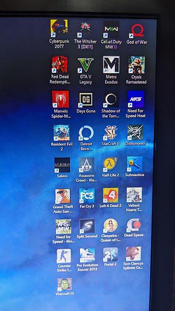Click the Need for Speed Most Wanted icon

pyautogui.click(x=63, y=227)
